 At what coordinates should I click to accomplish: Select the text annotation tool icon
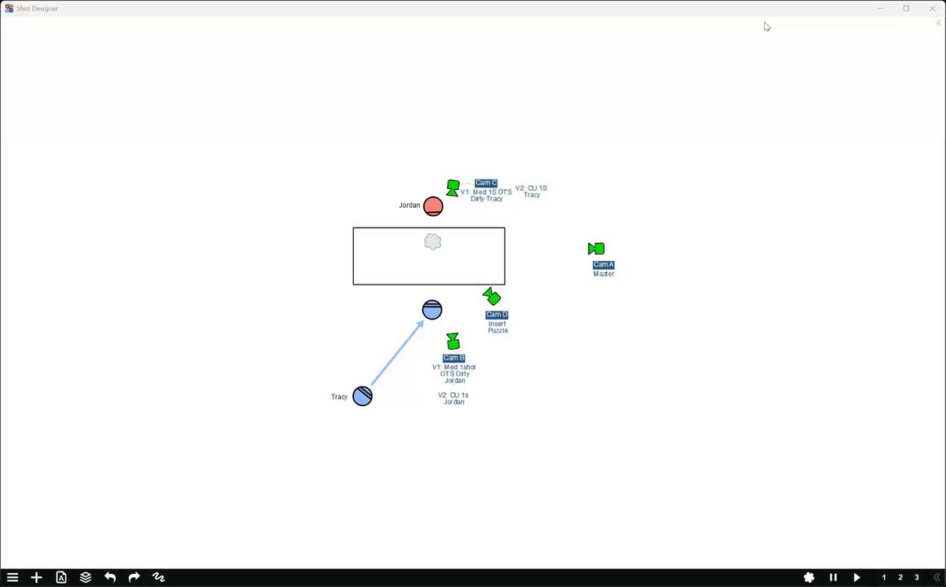pos(61,577)
